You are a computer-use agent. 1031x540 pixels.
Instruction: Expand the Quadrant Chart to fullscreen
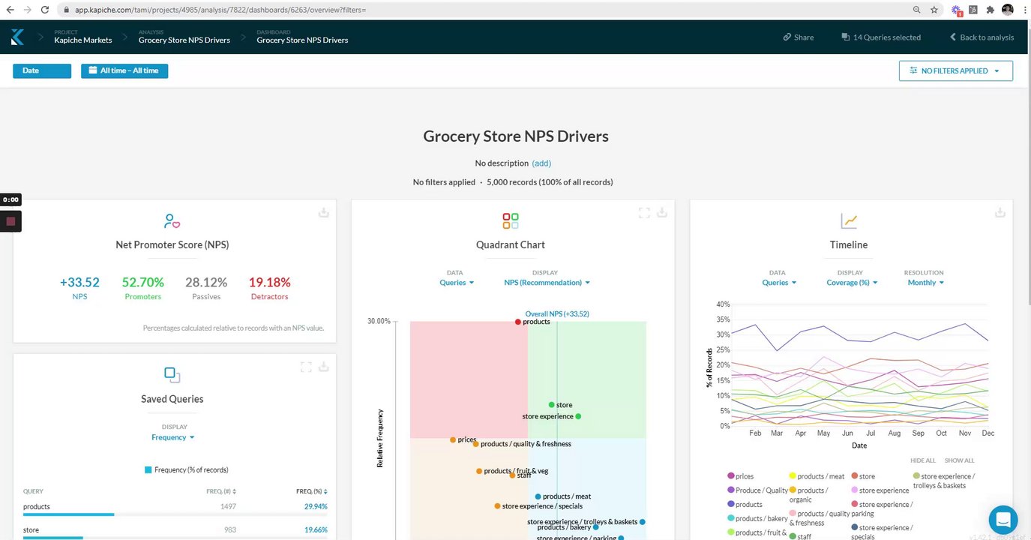tap(644, 213)
